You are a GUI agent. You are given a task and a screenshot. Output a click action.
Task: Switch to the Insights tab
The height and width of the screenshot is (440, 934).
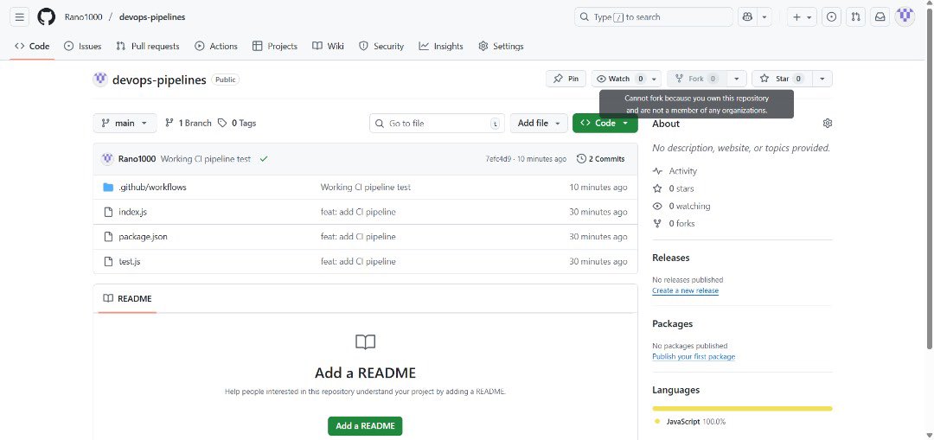point(441,46)
